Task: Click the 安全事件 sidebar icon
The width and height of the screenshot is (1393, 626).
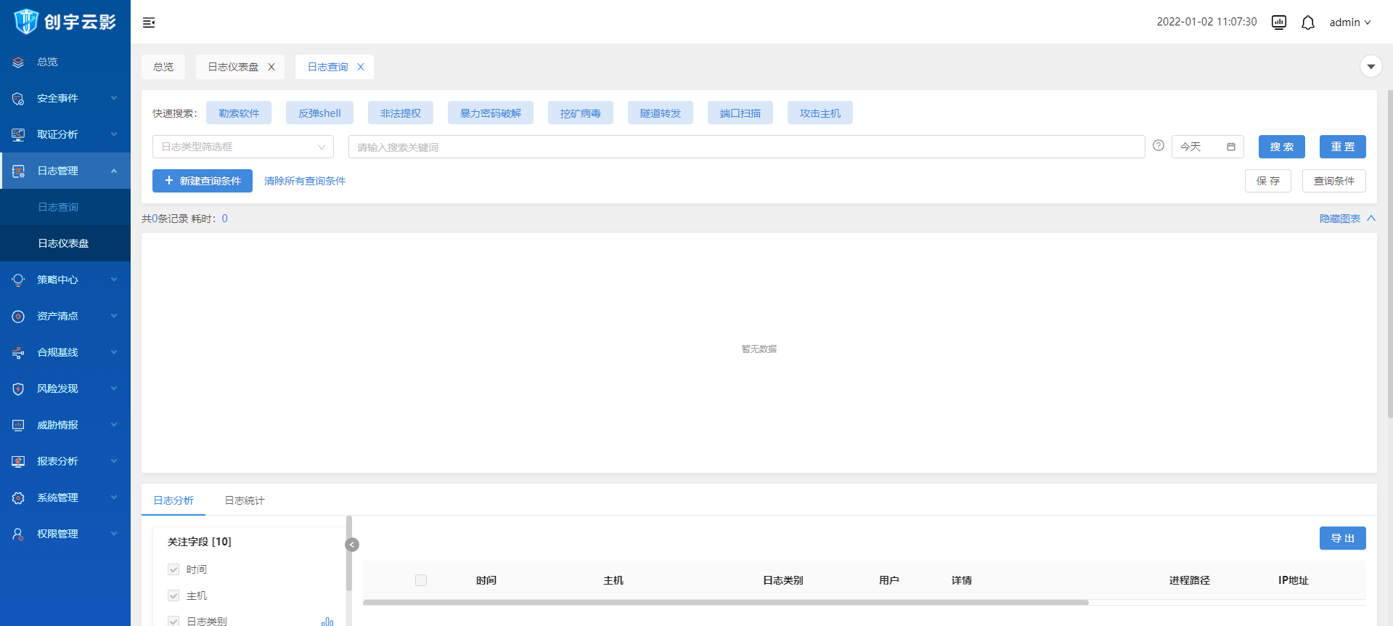Action: pos(18,99)
